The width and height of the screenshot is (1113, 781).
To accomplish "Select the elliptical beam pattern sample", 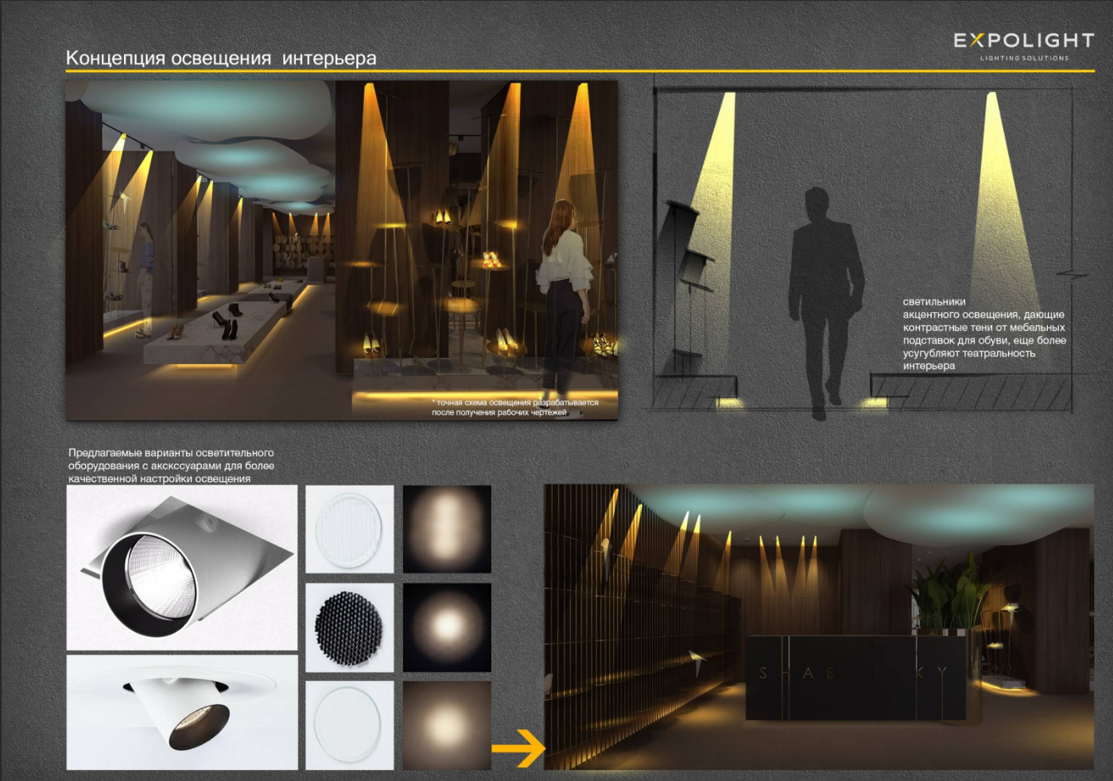I will click(x=447, y=529).
